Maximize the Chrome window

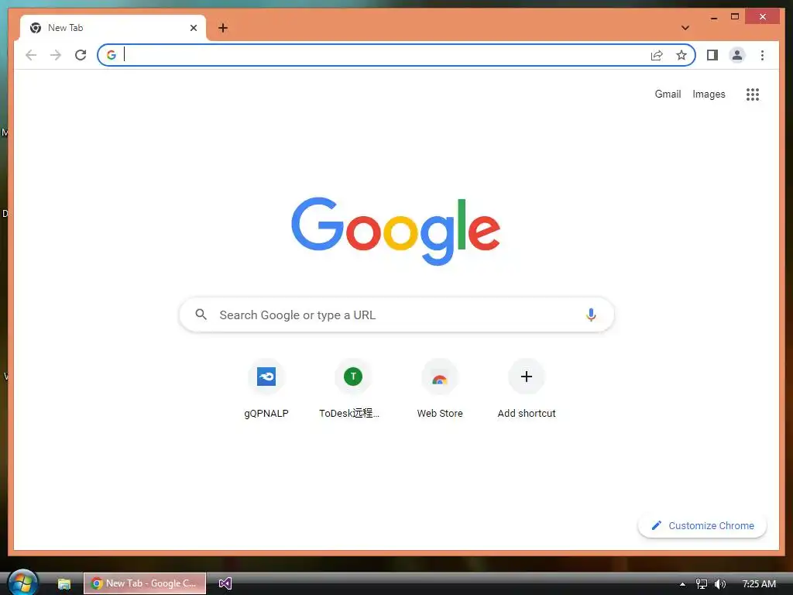click(x=735, y=17)
